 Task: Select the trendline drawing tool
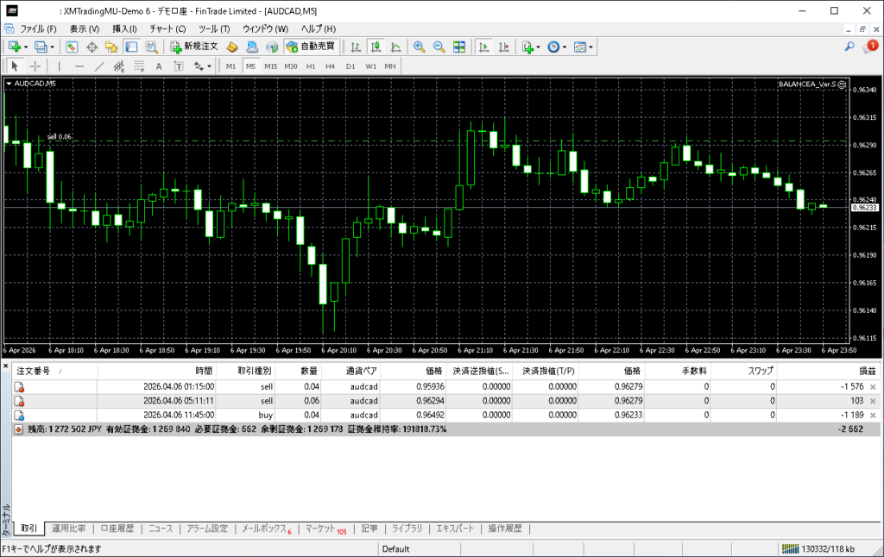(x=99, y=66)
